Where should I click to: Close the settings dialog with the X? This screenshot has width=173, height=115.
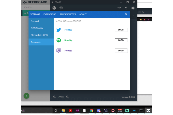tap(126, 14)
